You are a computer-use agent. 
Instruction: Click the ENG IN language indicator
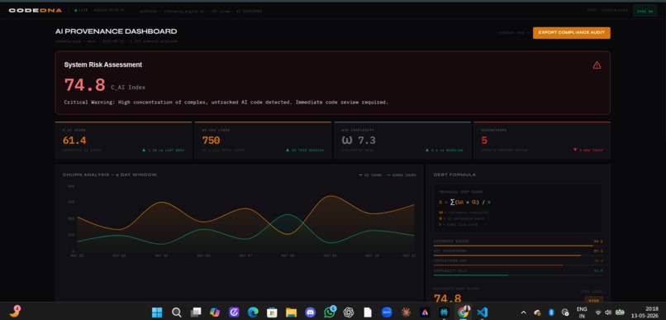click(582, 313)
